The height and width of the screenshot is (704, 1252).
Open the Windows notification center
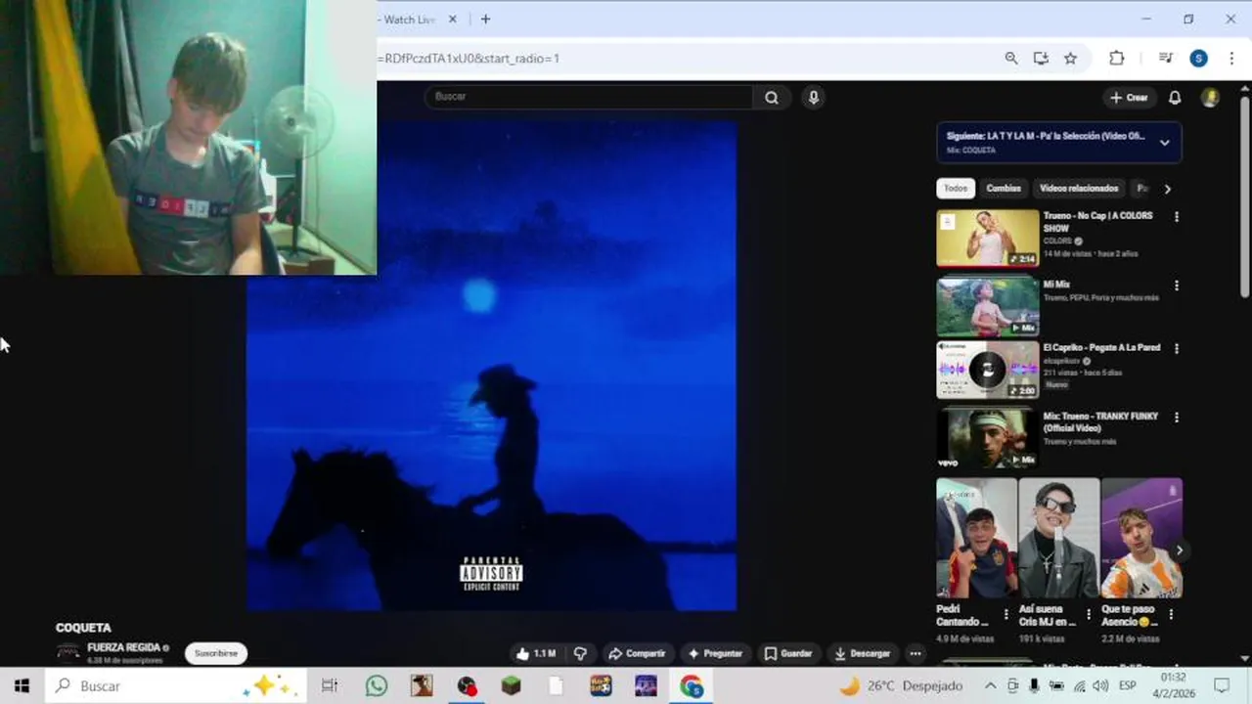tap(1222, 685)
